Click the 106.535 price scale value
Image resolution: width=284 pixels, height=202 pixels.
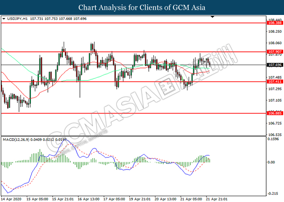[275, 135]
